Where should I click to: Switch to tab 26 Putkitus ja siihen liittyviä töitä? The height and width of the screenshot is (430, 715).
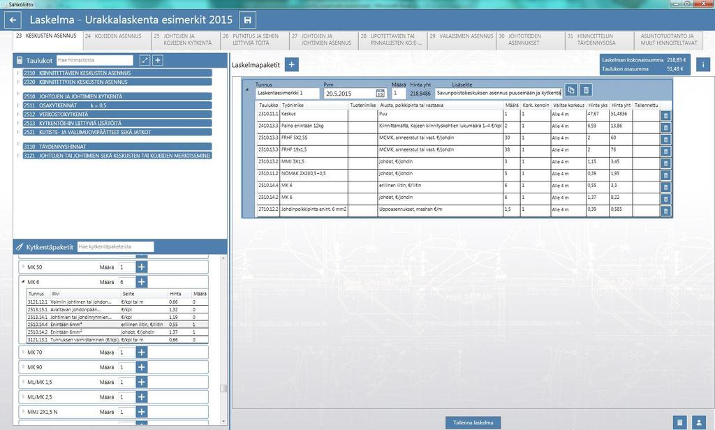tap(255, 40)
